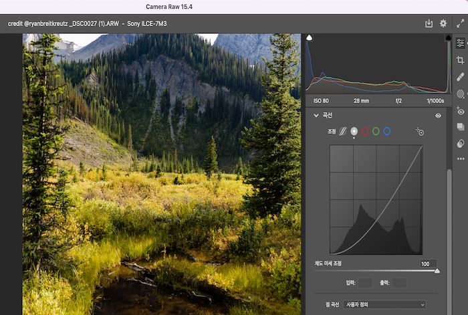
Task: Toggle shadow clipping warning triangle in histogram
Action: (310, 37)
